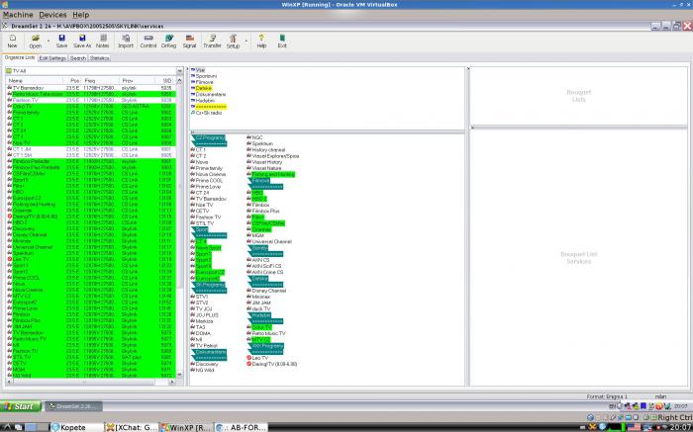Switch to the Edit Settings tab

pyautogui.click(x=52, y=58)
